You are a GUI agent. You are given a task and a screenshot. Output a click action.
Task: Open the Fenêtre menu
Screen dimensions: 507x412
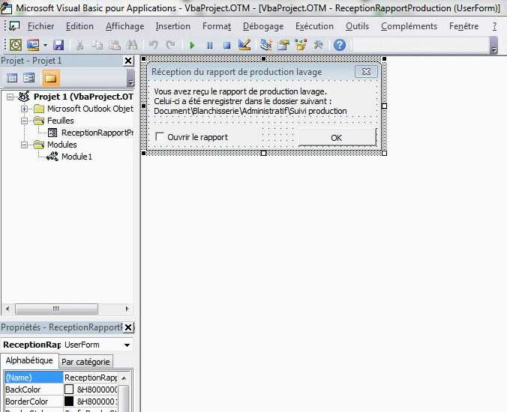click(463, 26)
